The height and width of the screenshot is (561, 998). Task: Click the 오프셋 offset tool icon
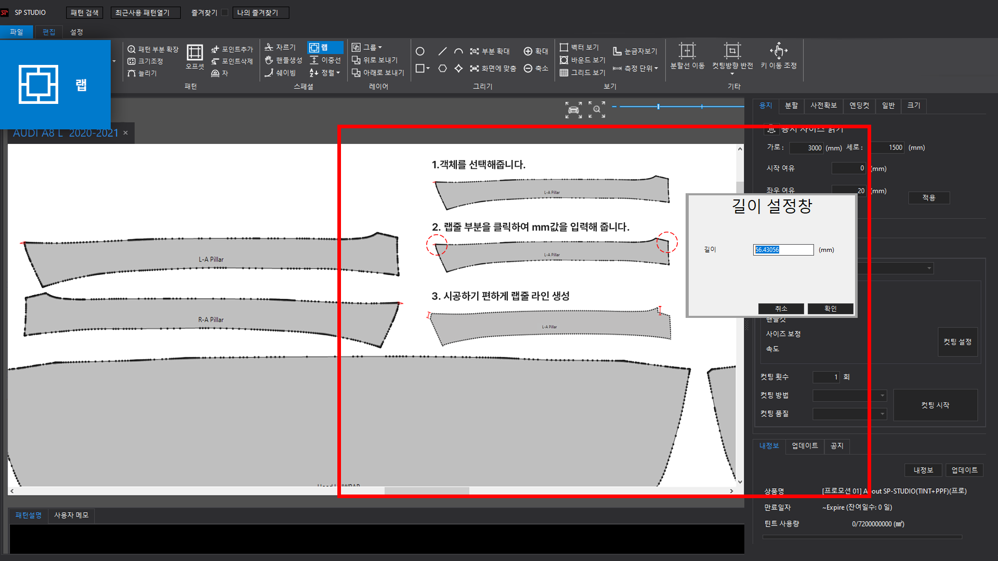click(195, 52)
